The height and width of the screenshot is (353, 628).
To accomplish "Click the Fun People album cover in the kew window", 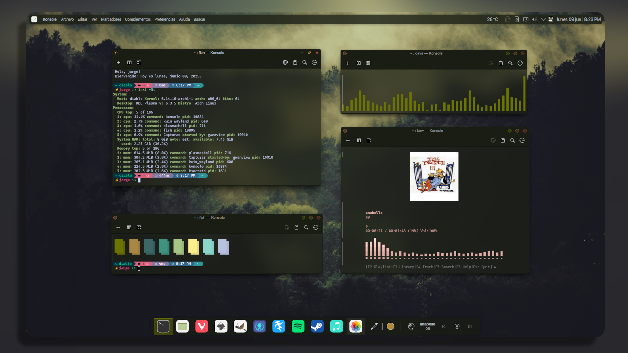I will [434, 176].
